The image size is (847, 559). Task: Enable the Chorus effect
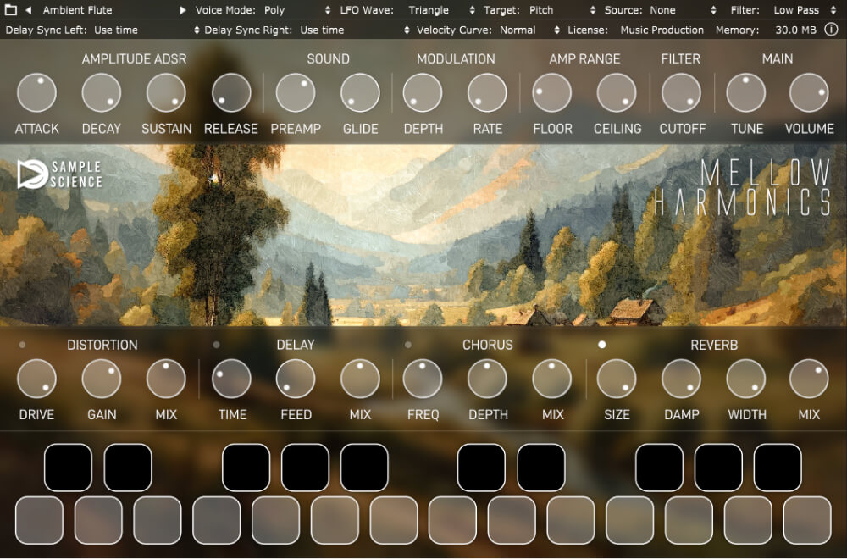coord(408,345)
